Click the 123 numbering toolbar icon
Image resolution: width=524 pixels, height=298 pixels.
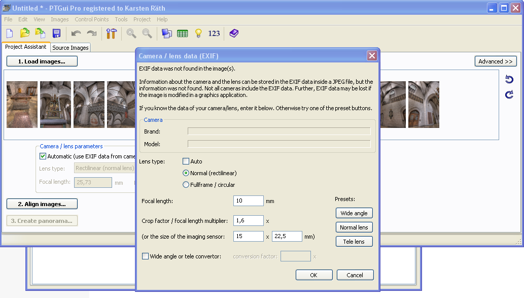214,34
